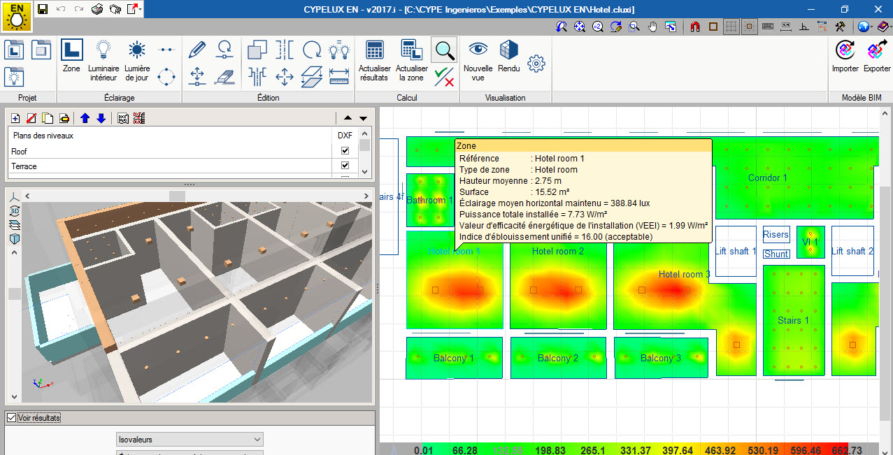Click Actualiser résultats
Image resolution: width=893 pixels, height=455 pixels.
(x=375, y=60)
